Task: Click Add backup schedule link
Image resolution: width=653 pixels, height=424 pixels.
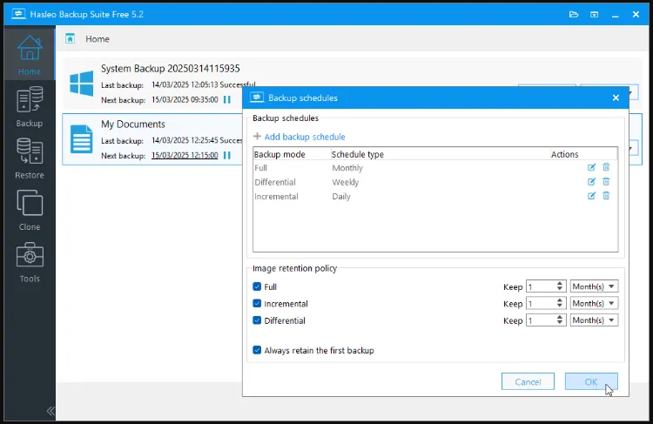Action: pyautogui.click(x=300, y=137)
